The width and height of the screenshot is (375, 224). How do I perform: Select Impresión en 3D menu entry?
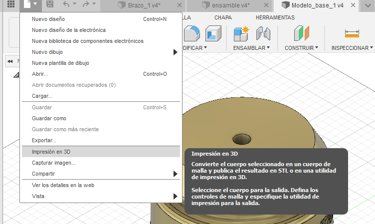[x=101, y=152]
